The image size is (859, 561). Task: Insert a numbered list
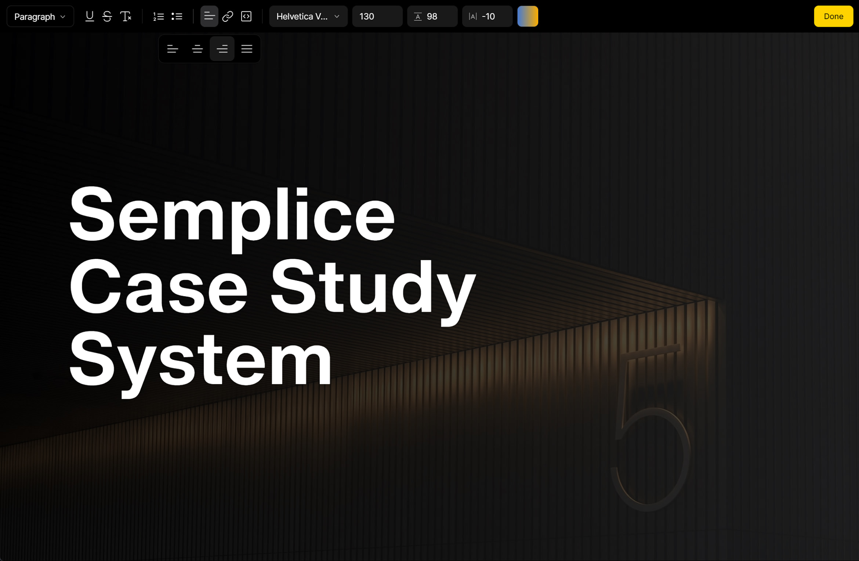(x=159, y=17)
